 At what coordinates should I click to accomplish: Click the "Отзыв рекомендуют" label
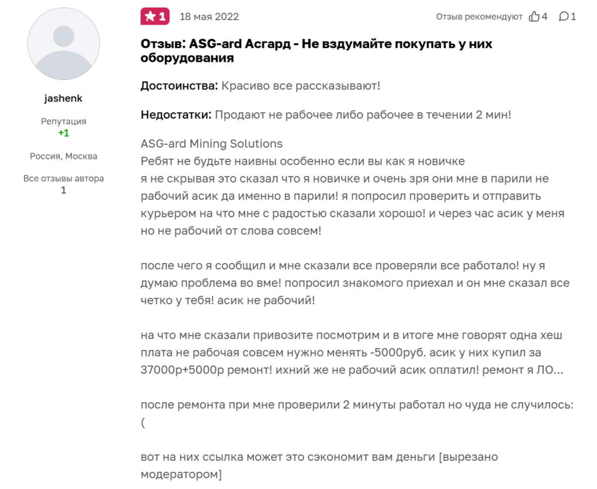(479, 16)
